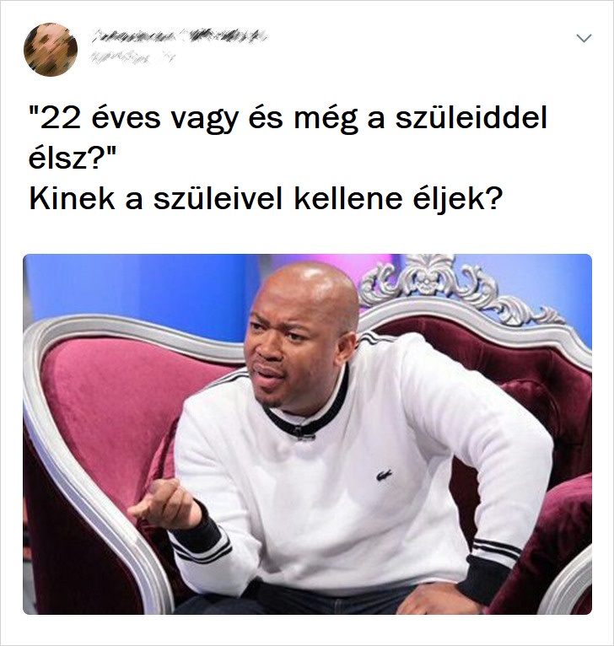
Task: Click the crocodile logo on the white sweater
Action: 383,476
